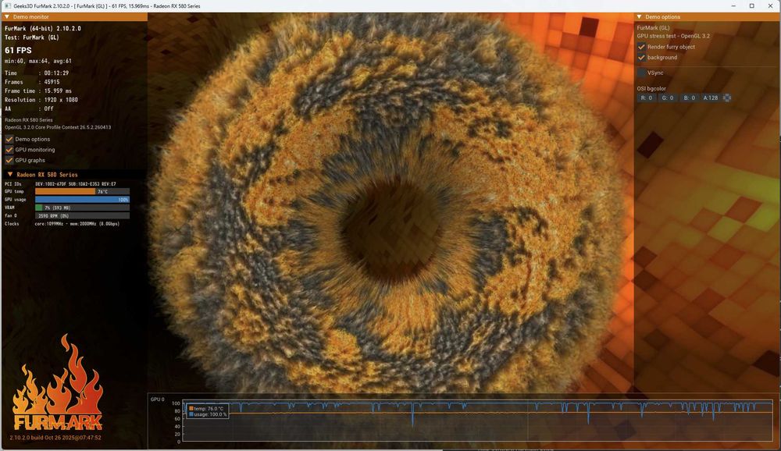Viewport: 781px width, 451px height.
Task: Enable the VSync checkbox
Action: click(641, 73)
